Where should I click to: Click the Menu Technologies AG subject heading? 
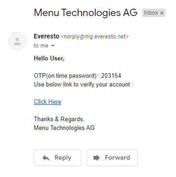click(86, 13)
